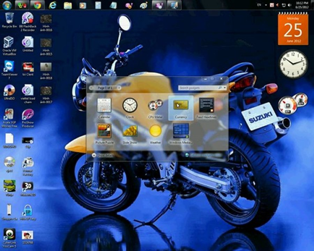Open the Untitled file on desktop
The width and height of the screenshot is (314, 251).
click(28, 44)
